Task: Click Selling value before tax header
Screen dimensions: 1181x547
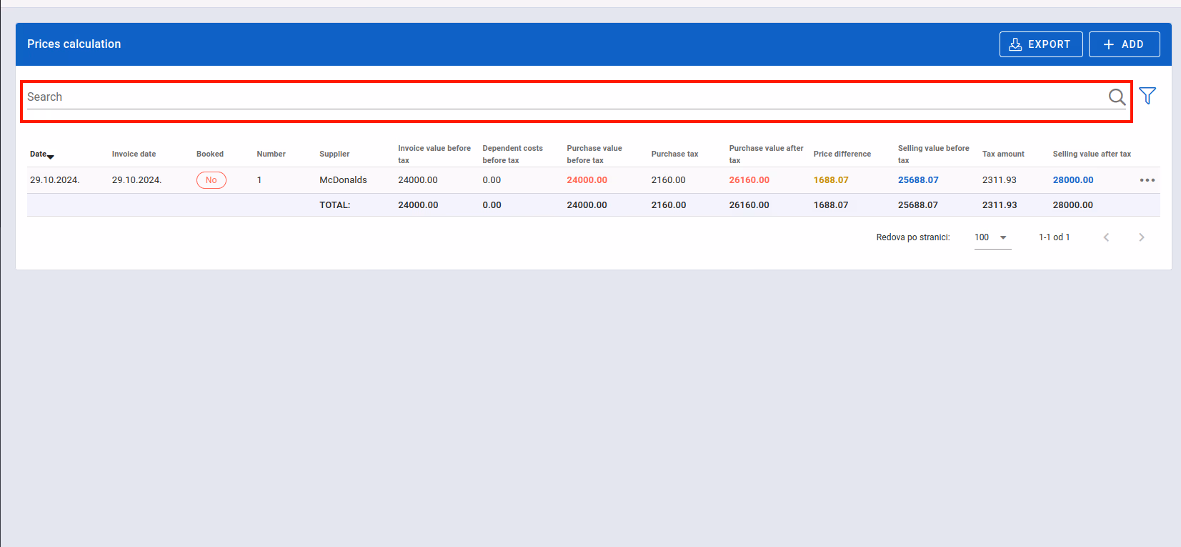Action: pos(933,154)
